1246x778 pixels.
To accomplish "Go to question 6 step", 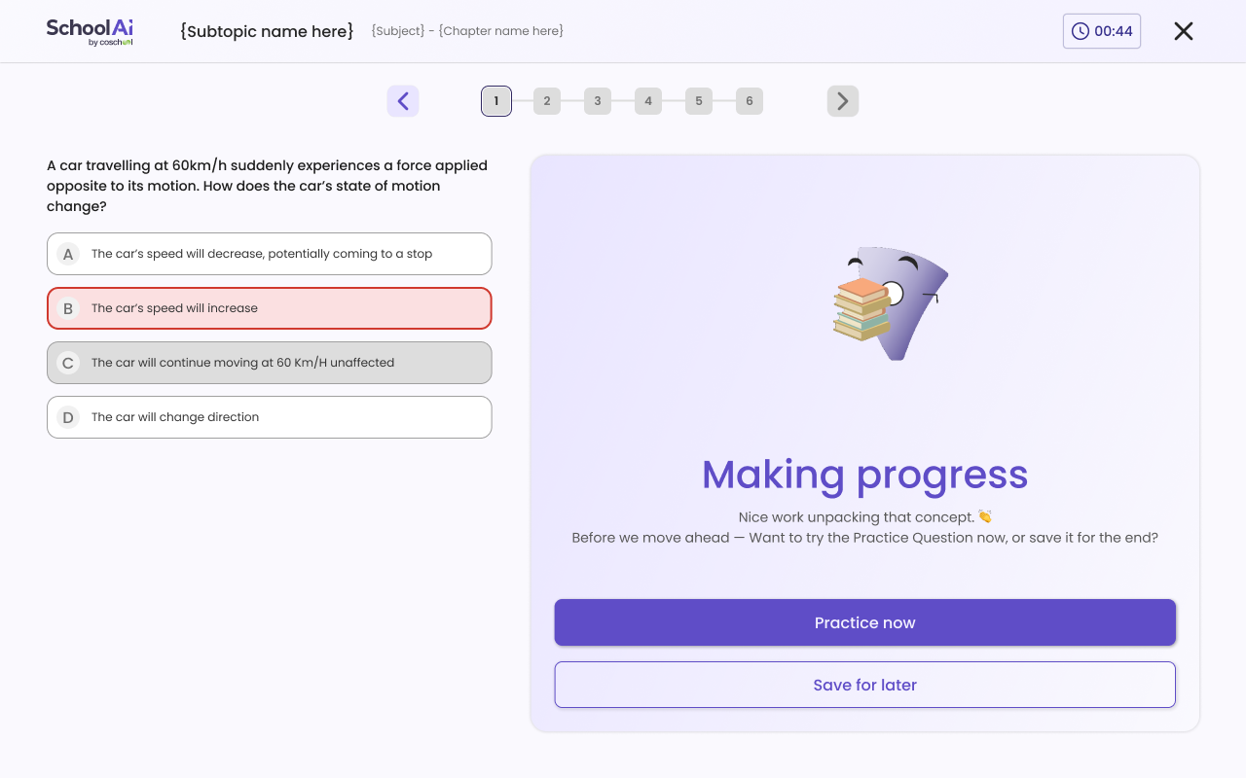I will point(750,101).
